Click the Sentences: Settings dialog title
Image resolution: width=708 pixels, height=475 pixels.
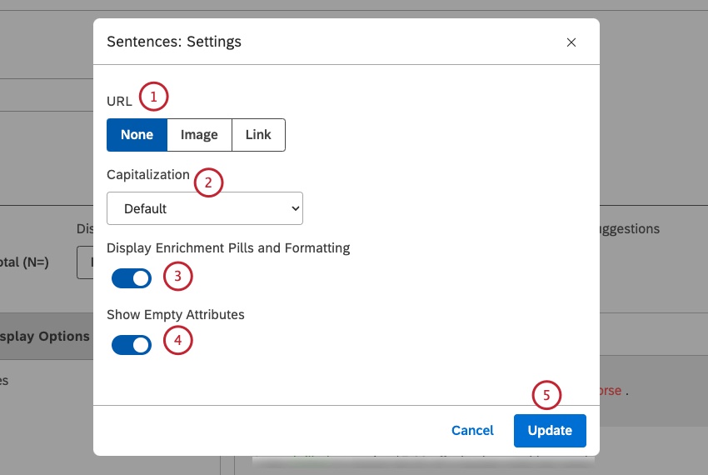coord(174,41)
